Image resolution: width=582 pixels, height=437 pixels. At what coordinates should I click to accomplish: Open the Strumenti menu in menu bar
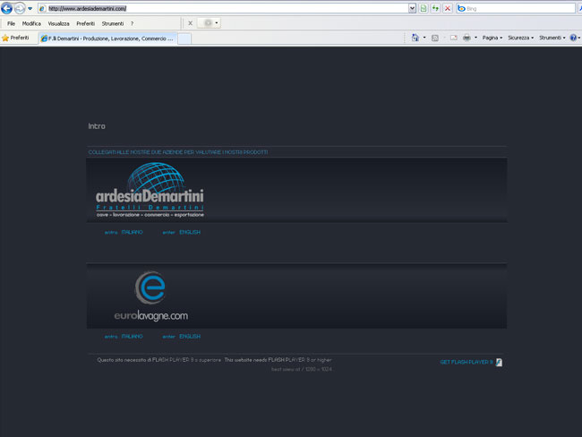113,23
